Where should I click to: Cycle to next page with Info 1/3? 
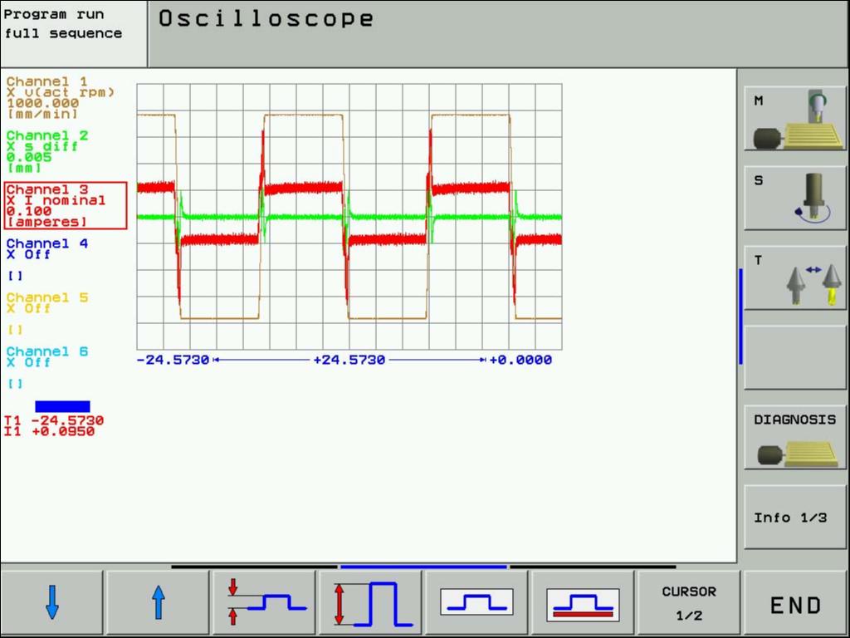794,518
